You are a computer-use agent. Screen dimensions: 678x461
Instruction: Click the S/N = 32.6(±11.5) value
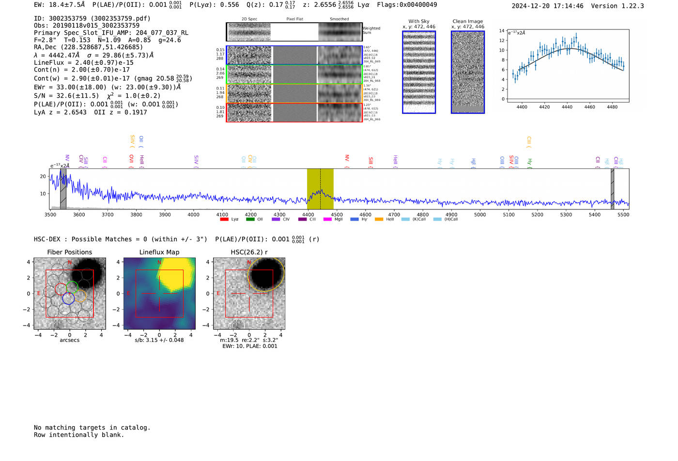66,96
